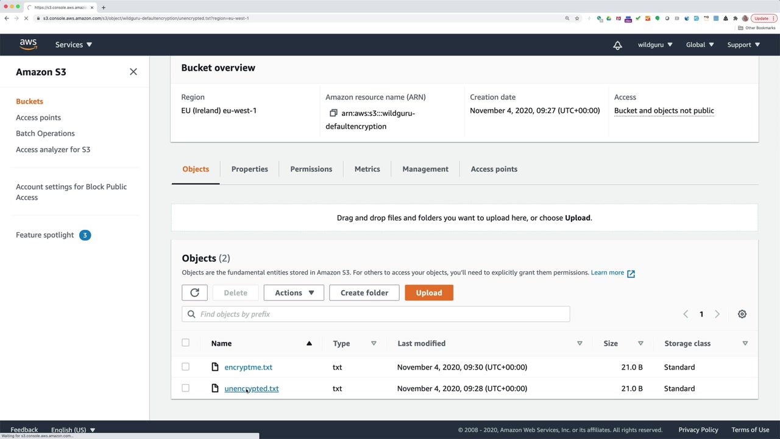
Task: Open table preferences gear icon
Action: [742, 314]
